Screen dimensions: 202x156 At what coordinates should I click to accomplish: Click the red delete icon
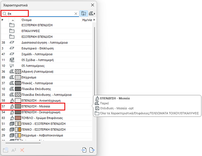pos(22,150)
